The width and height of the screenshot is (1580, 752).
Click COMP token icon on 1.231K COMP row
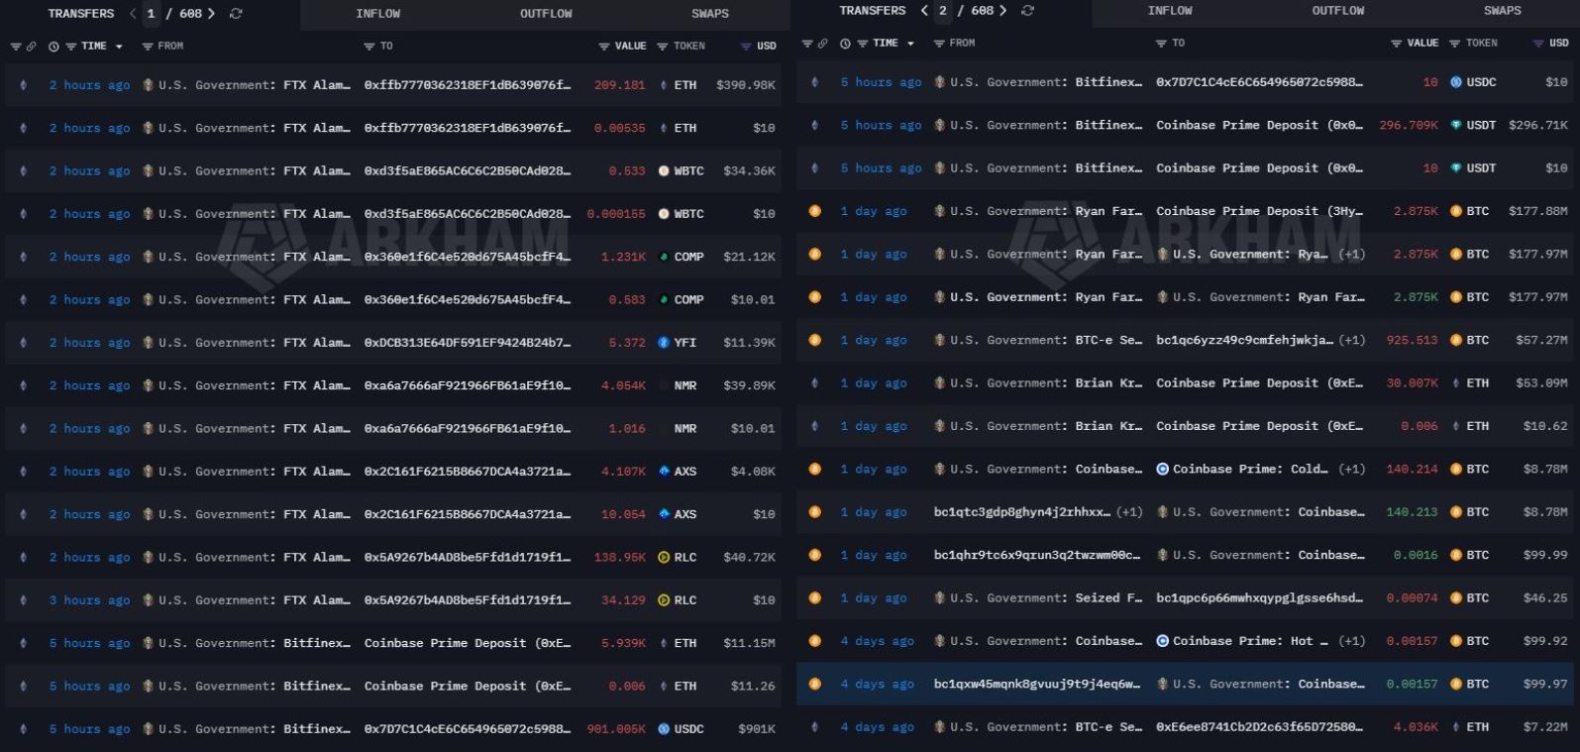click(664, 257)
